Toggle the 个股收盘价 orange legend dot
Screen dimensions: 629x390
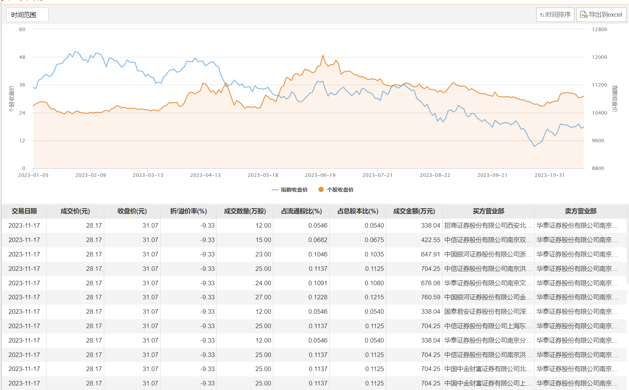tap(321, 190)
